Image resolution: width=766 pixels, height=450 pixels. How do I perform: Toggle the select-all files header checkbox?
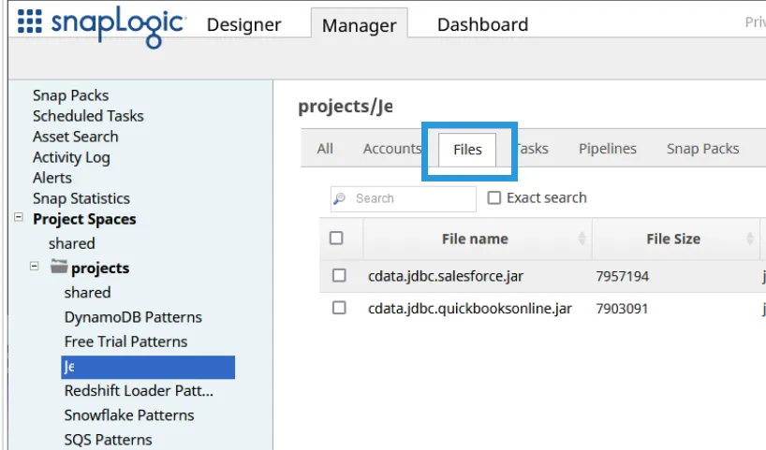pos(337,239)
